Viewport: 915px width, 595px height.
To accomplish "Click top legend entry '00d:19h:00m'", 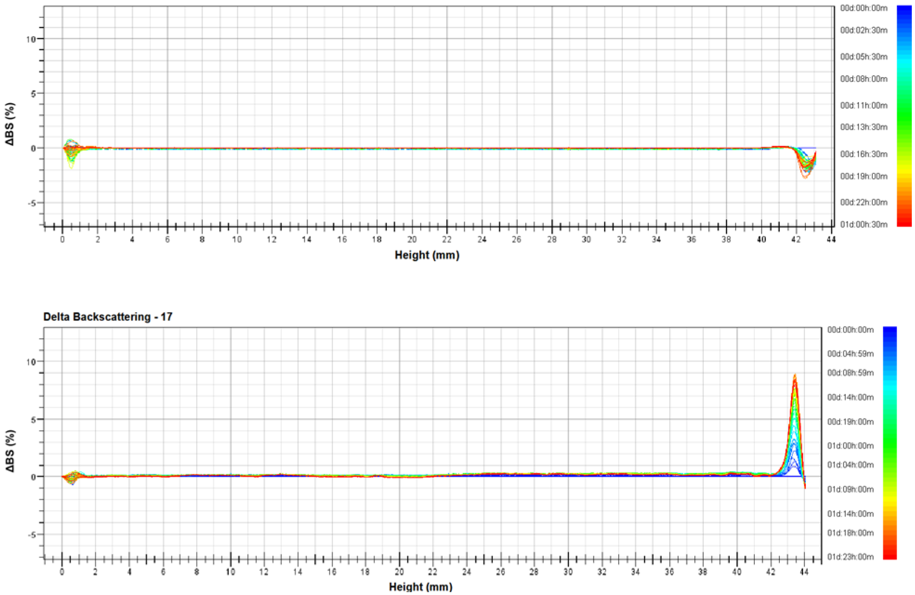I will click(863, 177).
